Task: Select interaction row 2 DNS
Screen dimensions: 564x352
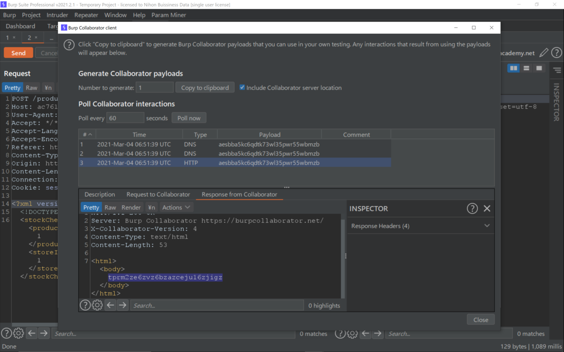Action: [x=235, y=153]
